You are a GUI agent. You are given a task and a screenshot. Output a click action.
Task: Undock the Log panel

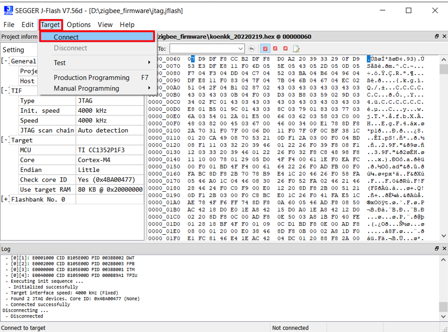click(x=436, y=249)
